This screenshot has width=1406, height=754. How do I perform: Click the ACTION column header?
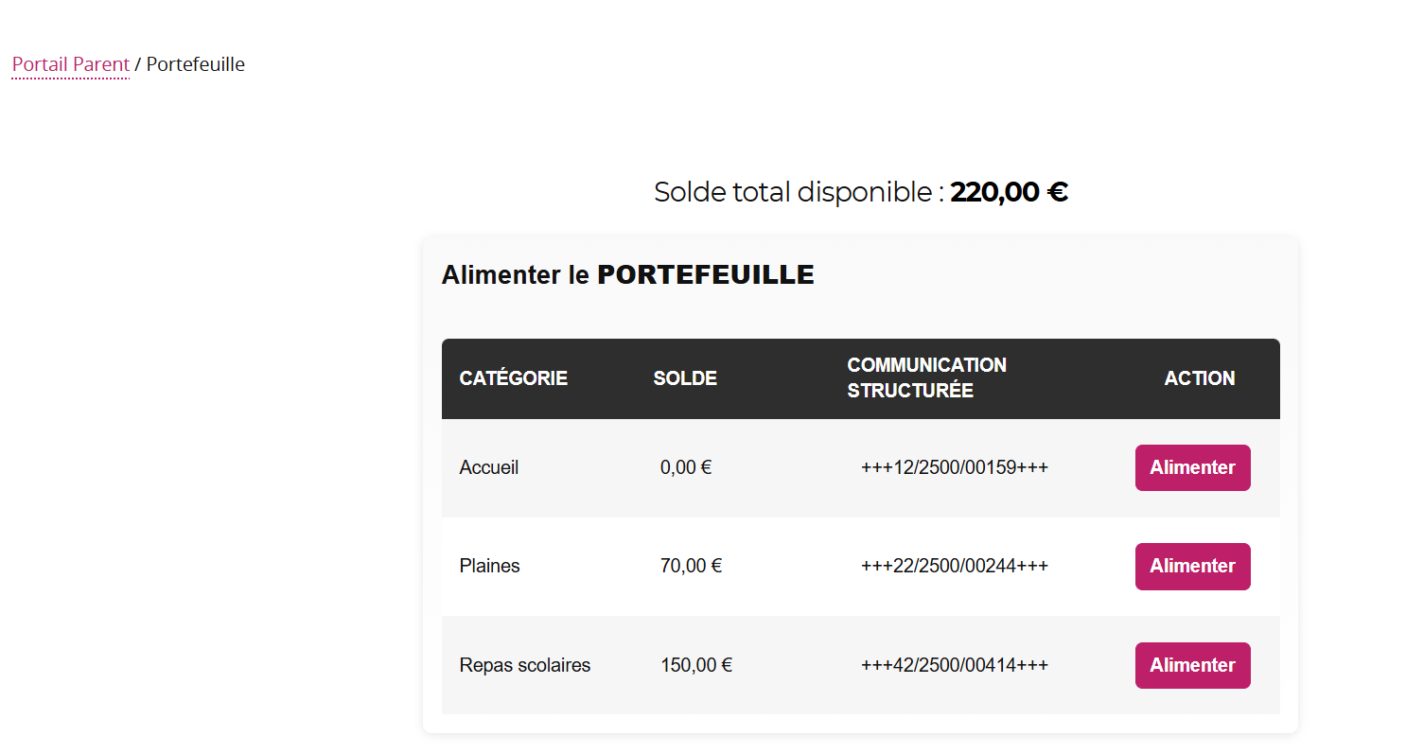1200,377
